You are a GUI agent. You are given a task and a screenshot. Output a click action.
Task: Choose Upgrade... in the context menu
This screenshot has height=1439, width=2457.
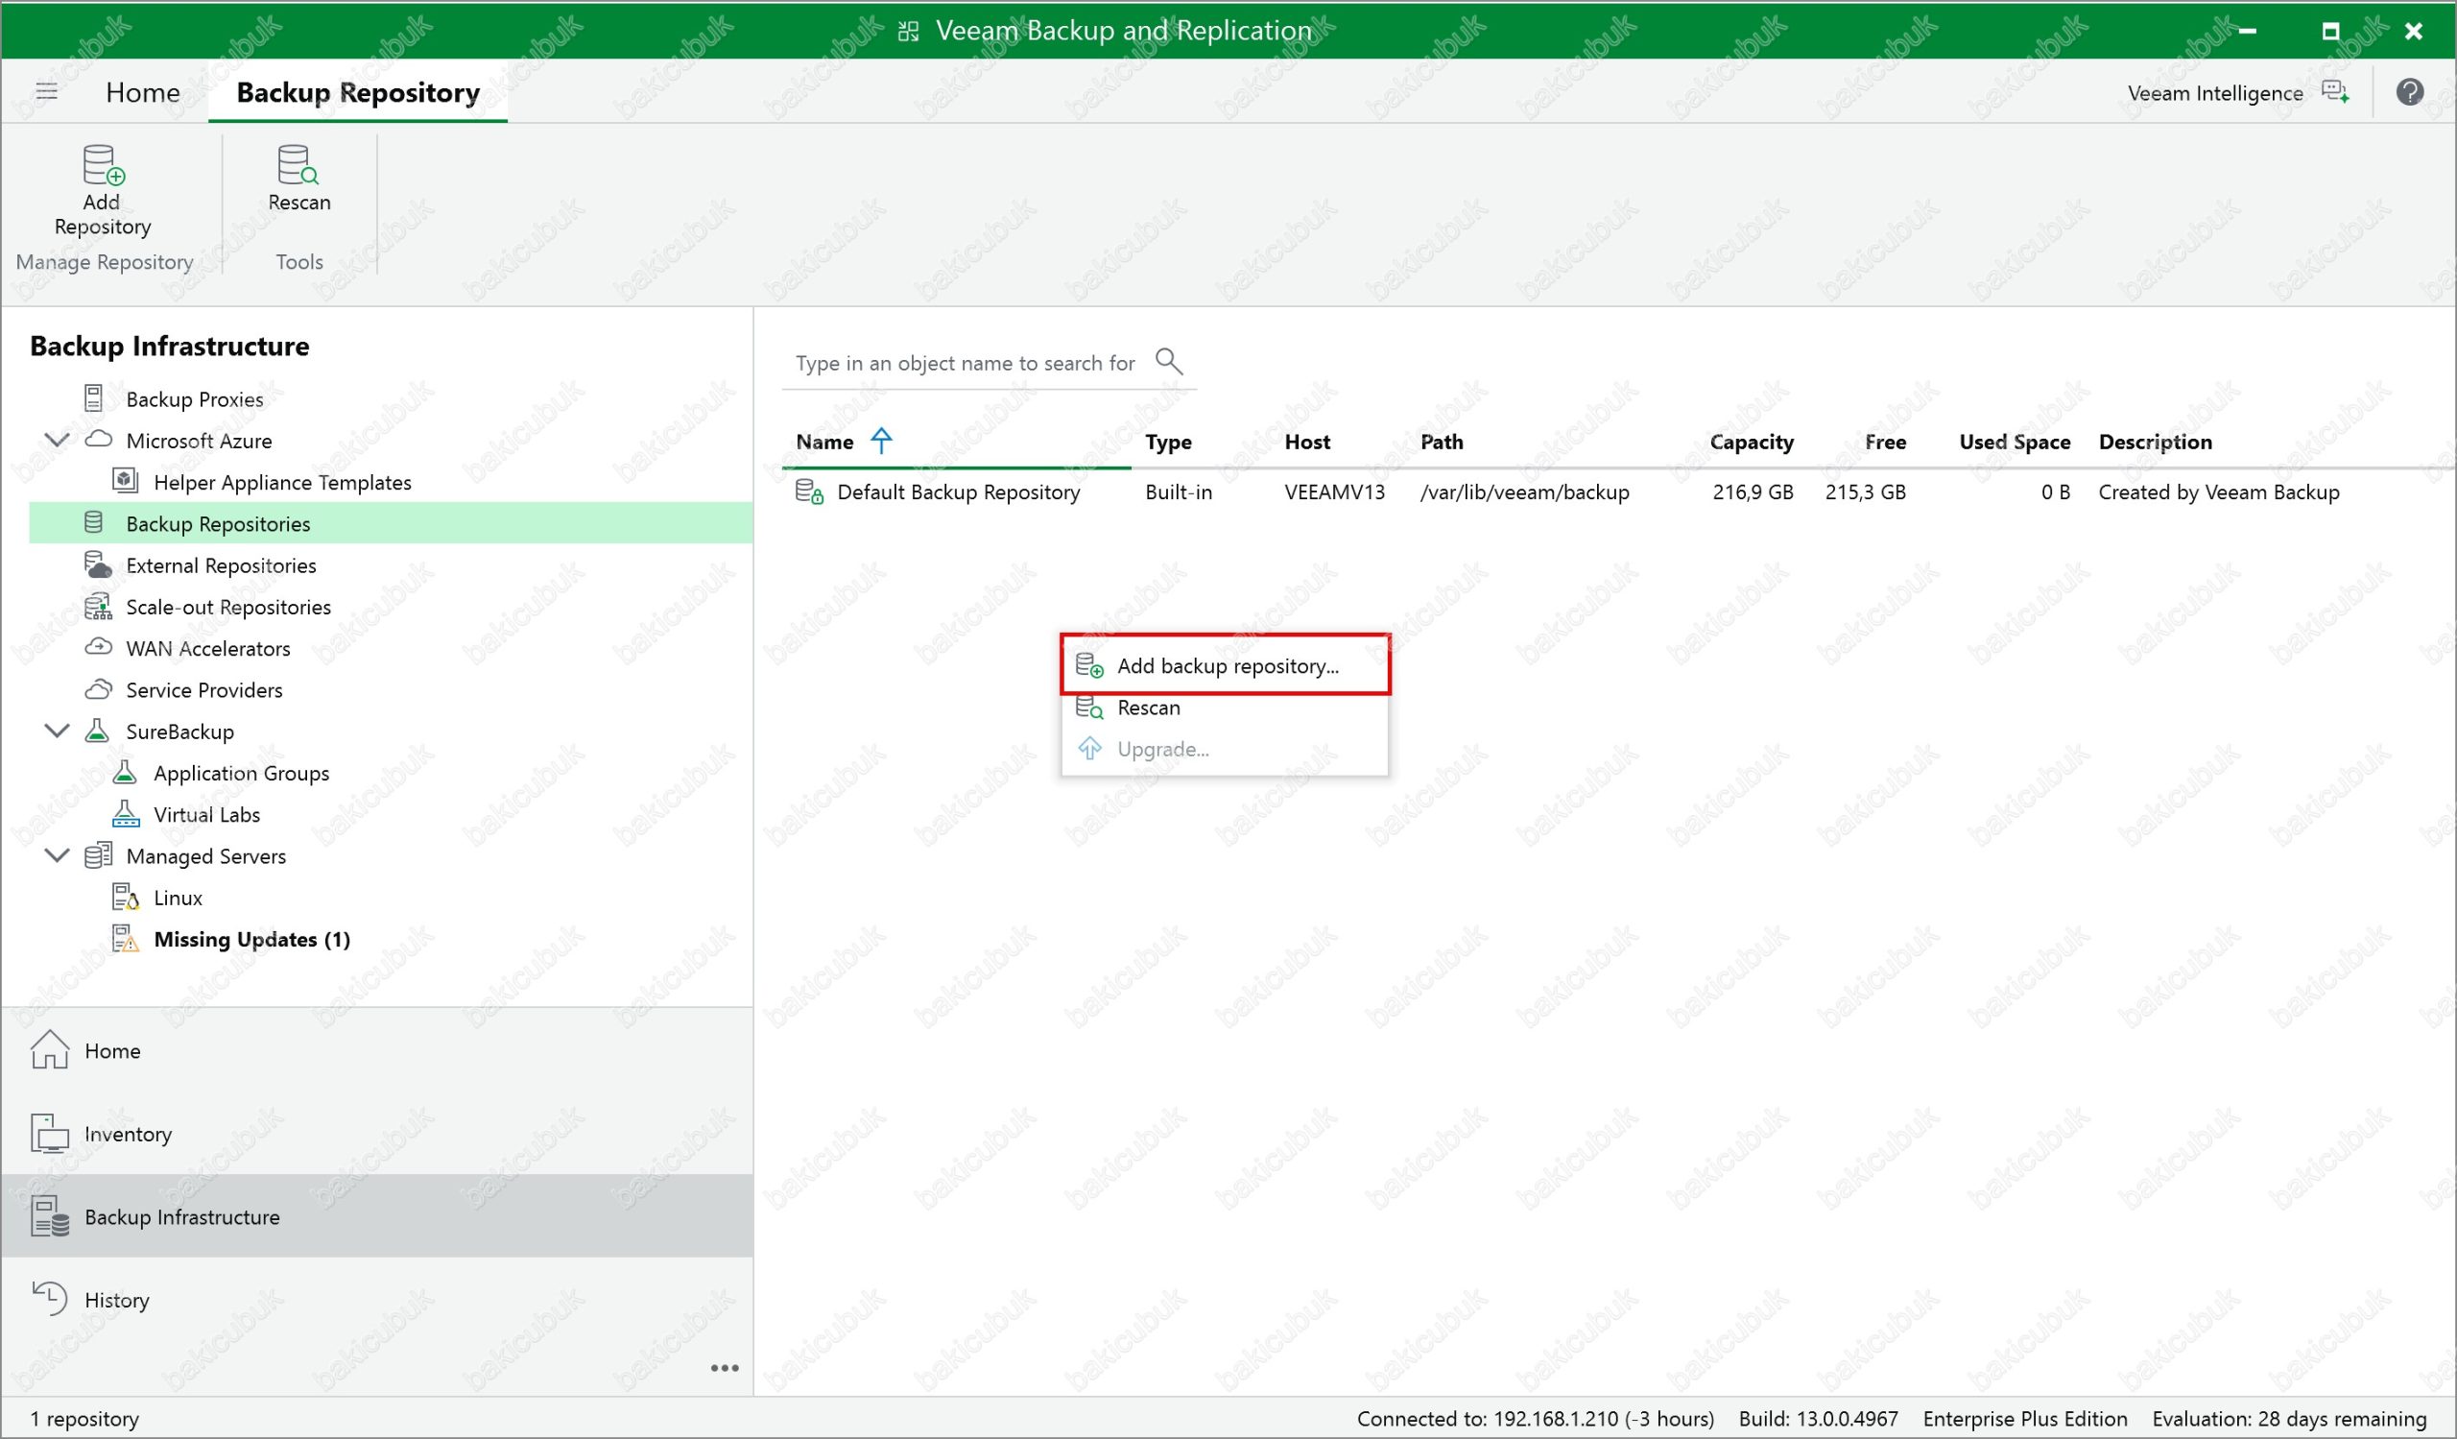(x=1225, y=749)
